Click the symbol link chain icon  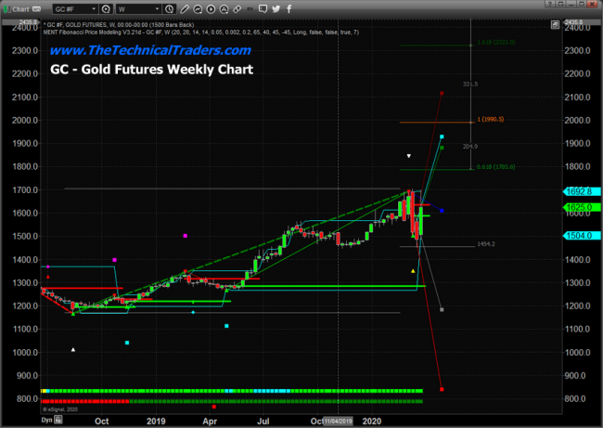click(237, 9)
